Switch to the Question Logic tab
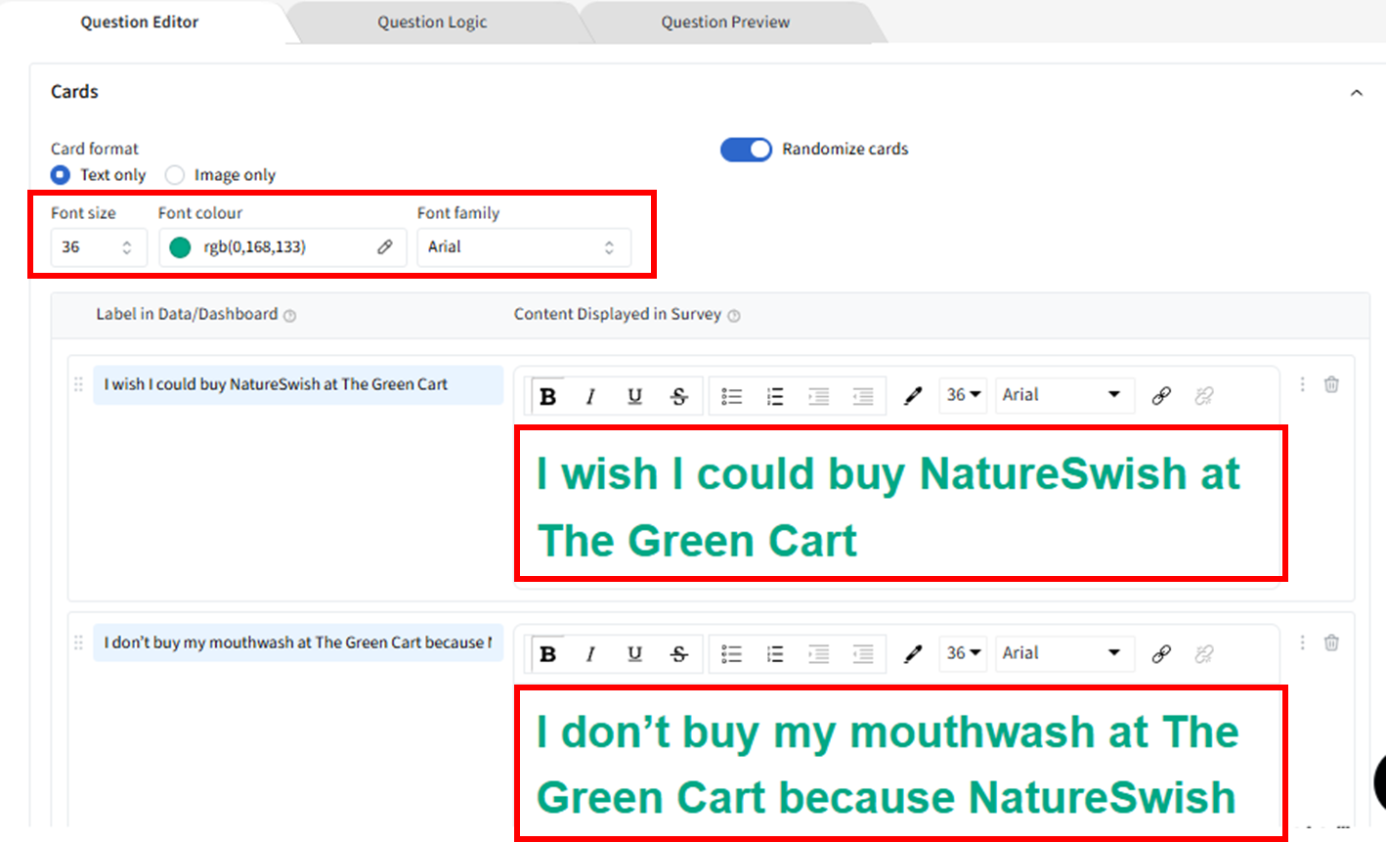 432,22
